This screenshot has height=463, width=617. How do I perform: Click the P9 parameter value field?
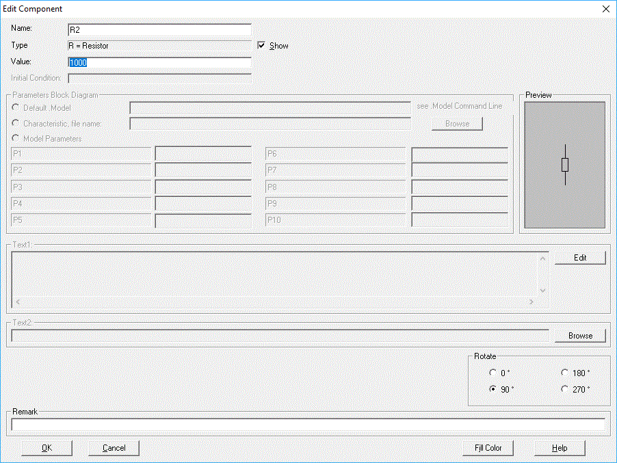click(x=460, y=203)
